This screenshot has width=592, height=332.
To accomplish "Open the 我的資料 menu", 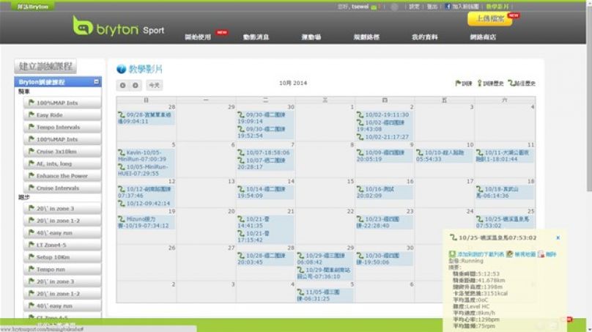I will 426,36.
